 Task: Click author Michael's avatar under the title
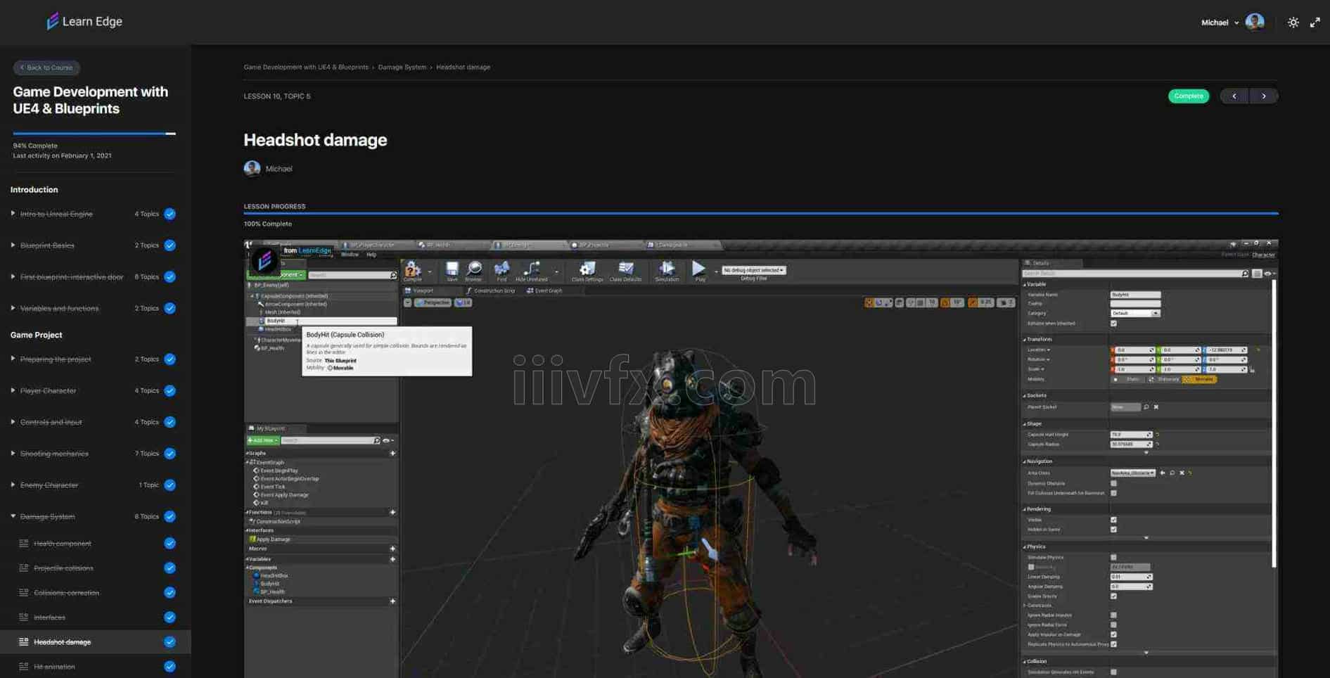(252, 169)
